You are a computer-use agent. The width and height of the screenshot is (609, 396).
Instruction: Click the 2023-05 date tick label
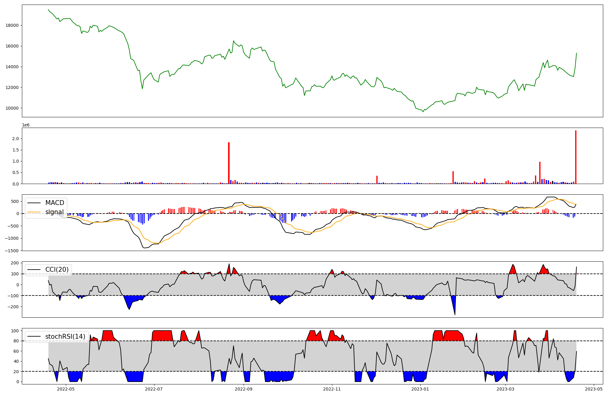click(594, 389)
